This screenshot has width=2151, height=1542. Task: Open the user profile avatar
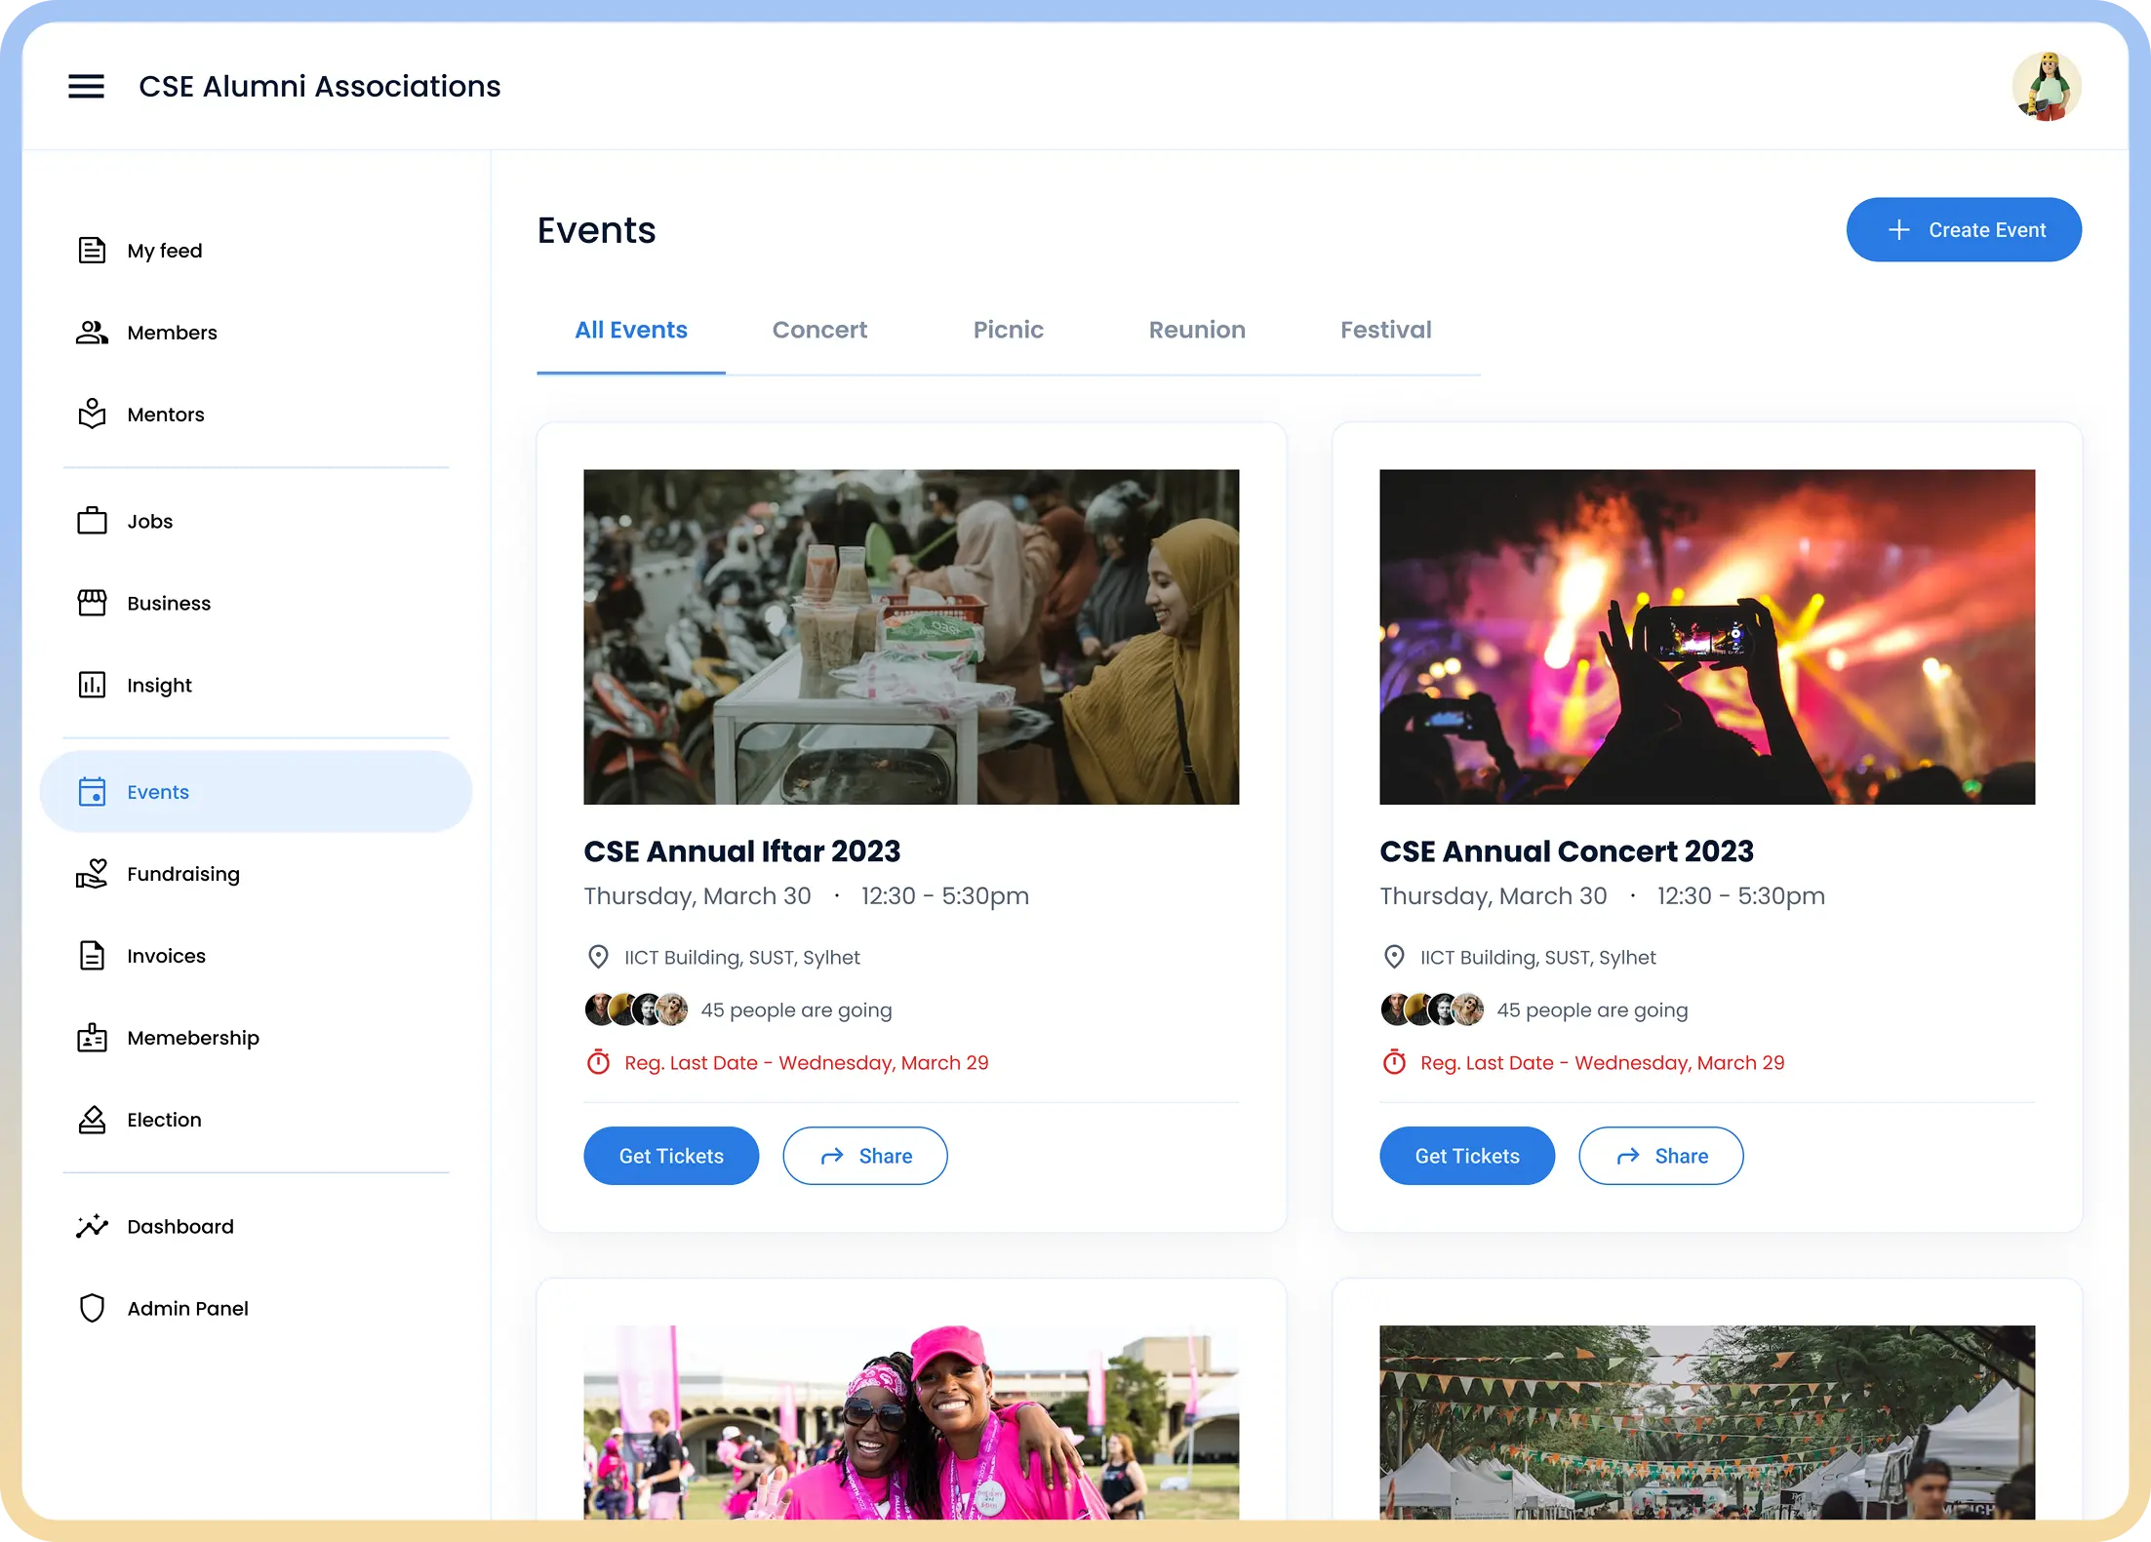(x=2046, y=87)
